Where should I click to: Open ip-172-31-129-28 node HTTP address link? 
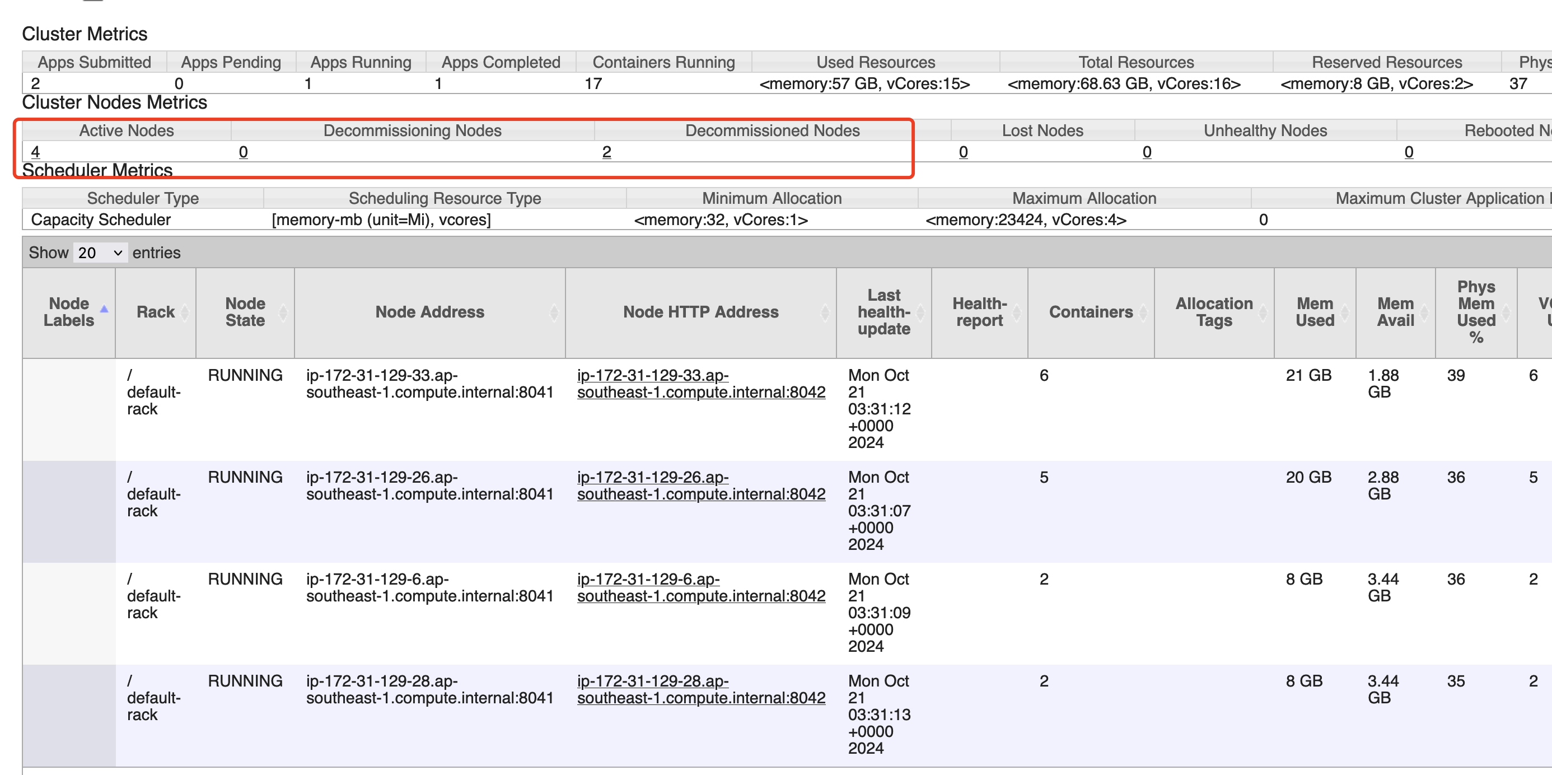[700, 689]
